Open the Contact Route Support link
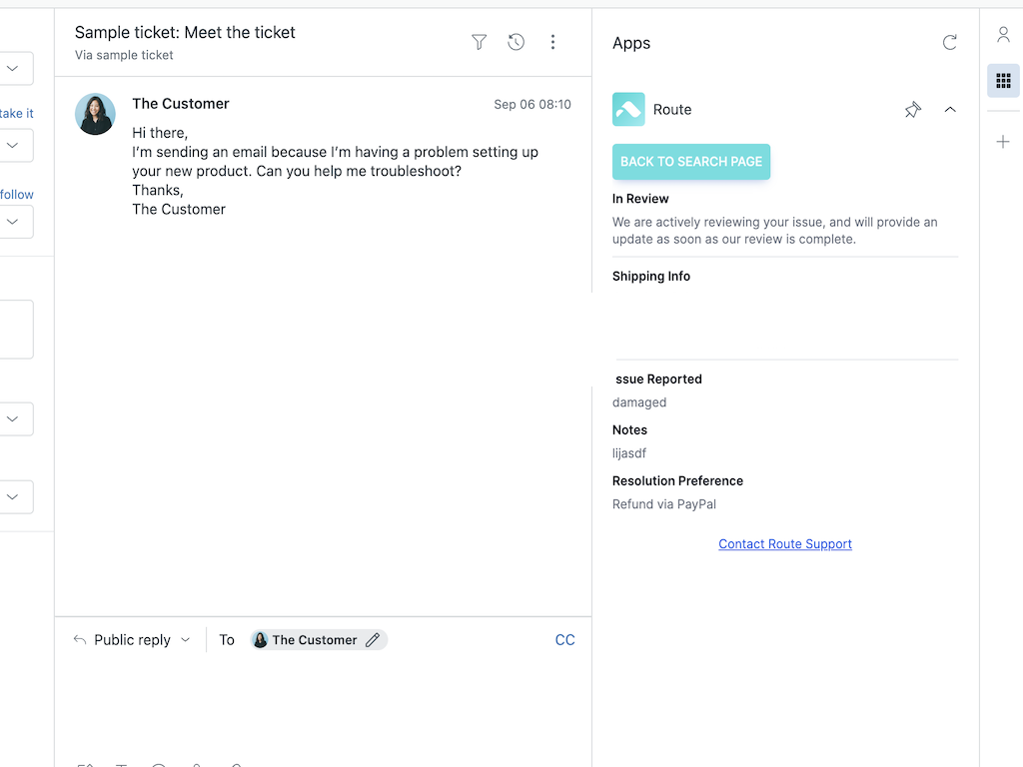Screen dimensions: 1023x767 point(785,544)
